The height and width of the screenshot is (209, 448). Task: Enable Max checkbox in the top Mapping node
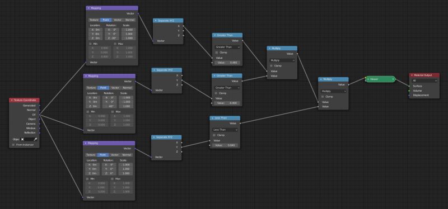pyautogui.click(x=115, y=44)
